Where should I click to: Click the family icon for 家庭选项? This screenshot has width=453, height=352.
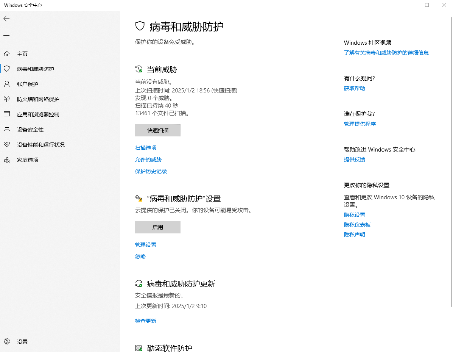pyautogui.click(x=7, y=160)
